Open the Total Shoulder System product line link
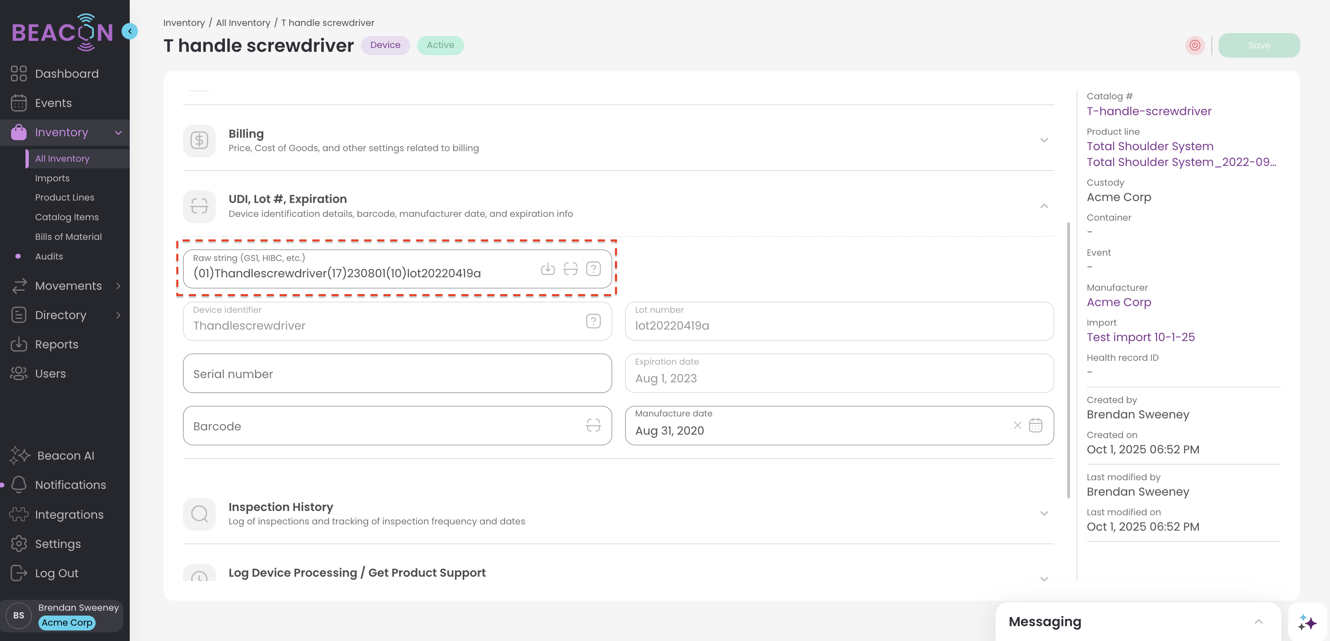 [x=1150, y=146]
